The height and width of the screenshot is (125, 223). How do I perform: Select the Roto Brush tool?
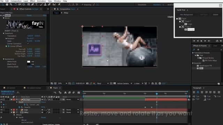pos(54,5)
